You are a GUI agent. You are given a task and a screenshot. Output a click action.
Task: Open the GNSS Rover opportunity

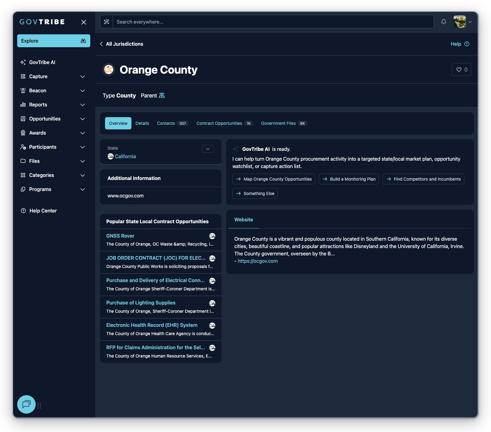click(120, 236)
